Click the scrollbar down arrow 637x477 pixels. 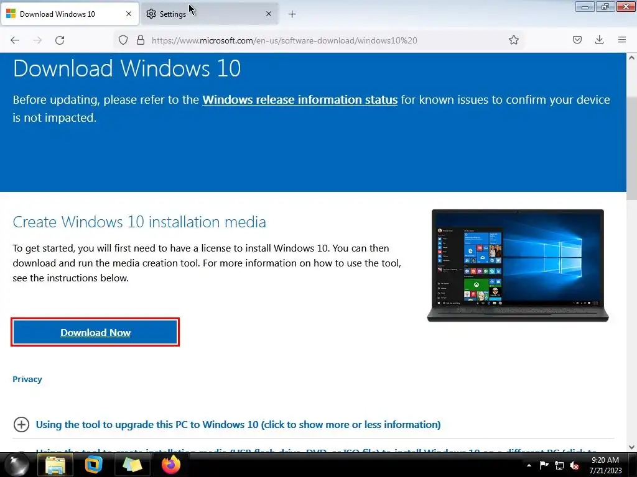point(631,447)
